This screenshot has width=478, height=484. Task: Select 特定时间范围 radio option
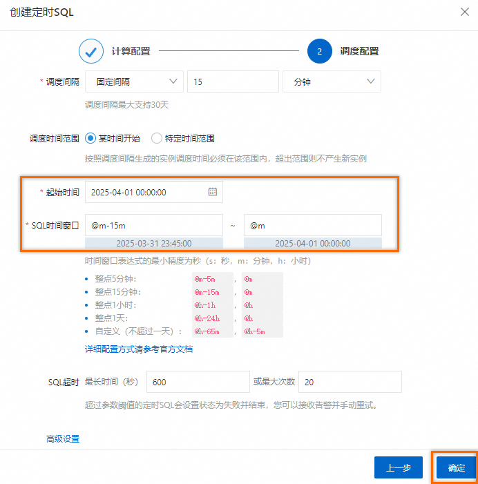click(157, 138)
